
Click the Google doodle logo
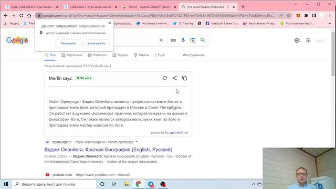17,40
